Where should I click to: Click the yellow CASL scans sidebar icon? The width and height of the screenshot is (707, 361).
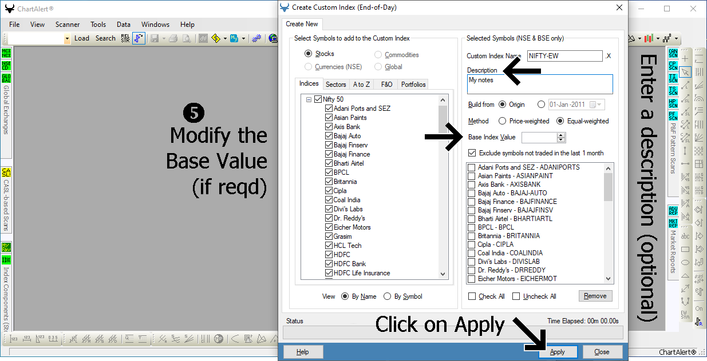click(x=6, y=173)
